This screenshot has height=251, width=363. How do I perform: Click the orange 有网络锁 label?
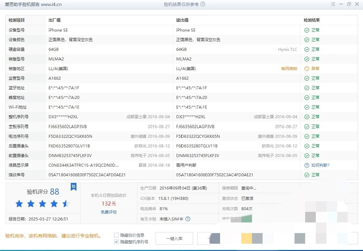(x=289, y=69)
